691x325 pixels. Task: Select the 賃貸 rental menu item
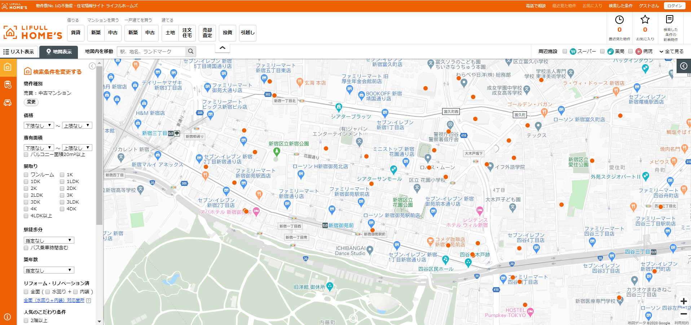[x=76, y=33]
